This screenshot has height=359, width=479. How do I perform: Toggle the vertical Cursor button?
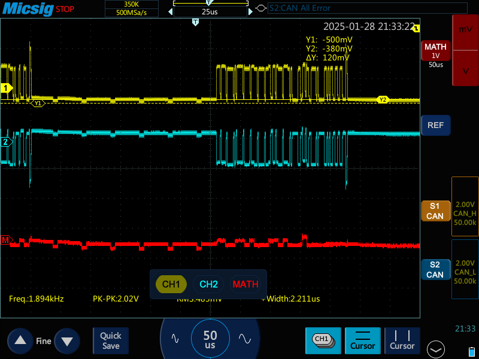click(402, 340)
